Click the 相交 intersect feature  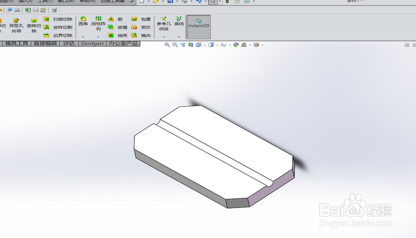pyautogui.click(x=141, y=27)
